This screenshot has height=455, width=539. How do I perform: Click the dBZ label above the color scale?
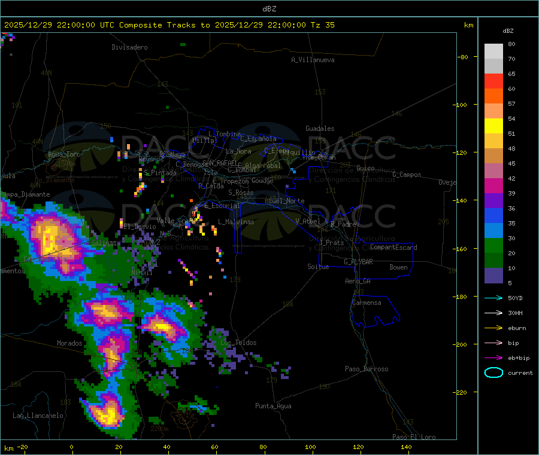pos(508,31)
